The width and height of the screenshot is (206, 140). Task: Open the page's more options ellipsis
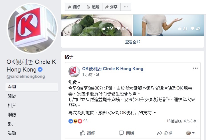[x=126, y=7]
